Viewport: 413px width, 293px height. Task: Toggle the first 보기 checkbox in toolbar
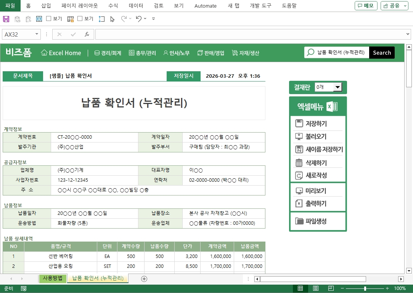tap(49, 19)
